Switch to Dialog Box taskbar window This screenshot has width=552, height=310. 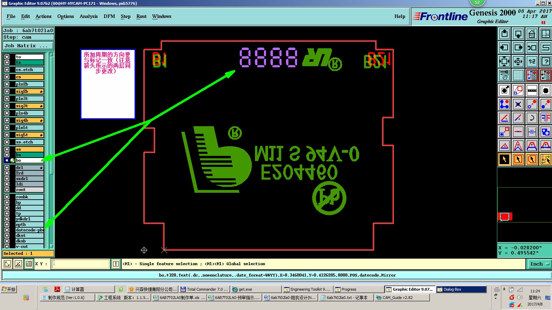pyautogui.click(x=461, y=289)
